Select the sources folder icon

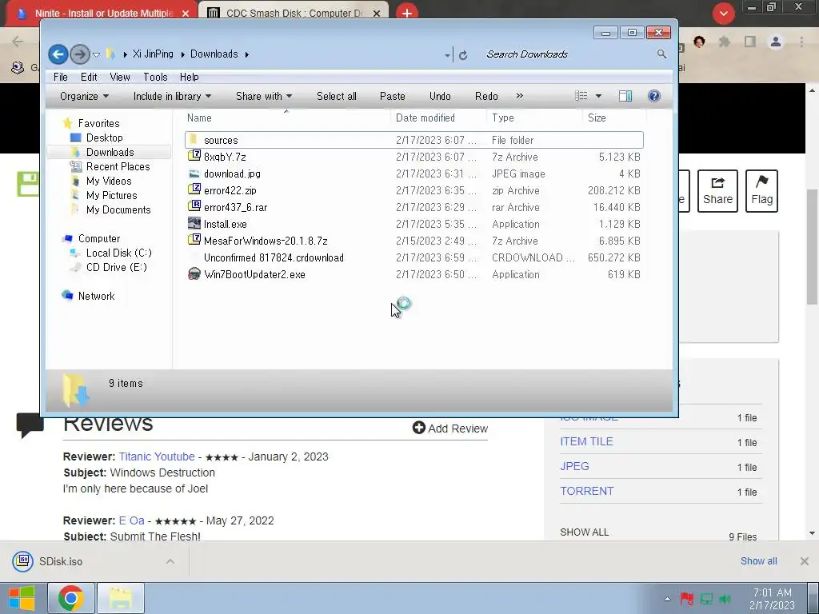194,139
